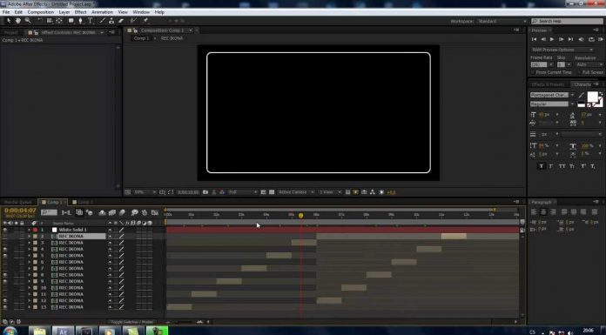Select the Pan Behind anchor point tool

click(x=58, y=21)
